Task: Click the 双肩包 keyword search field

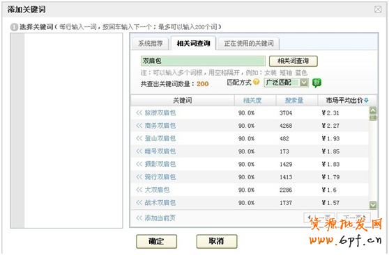Action: [203, 61]
